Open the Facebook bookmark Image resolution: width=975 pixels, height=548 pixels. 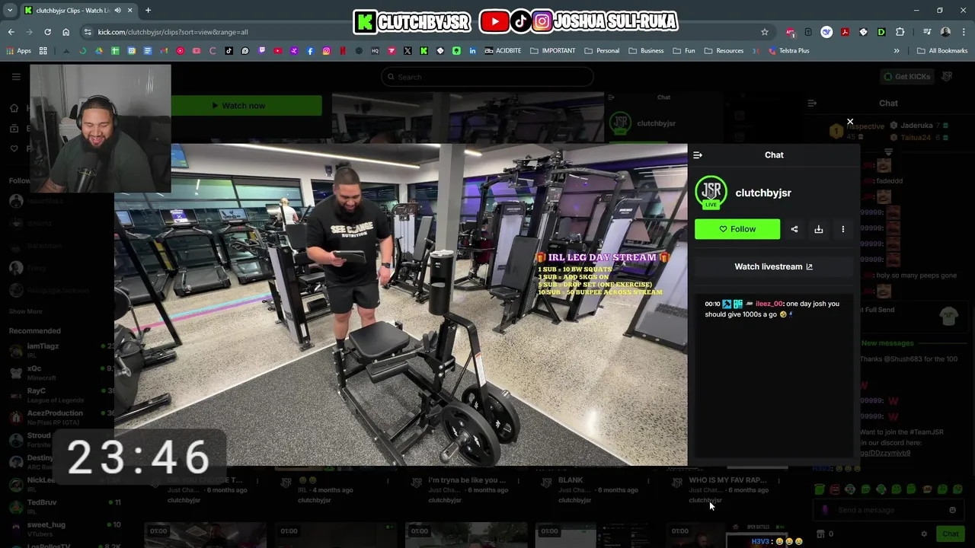[x=311, y=51]
